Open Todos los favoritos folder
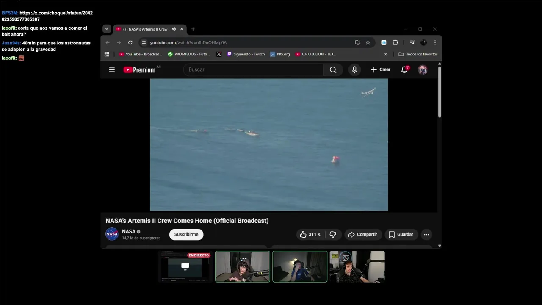The width and height of the screenshot is (542, 305). click(x=418, y=54)
